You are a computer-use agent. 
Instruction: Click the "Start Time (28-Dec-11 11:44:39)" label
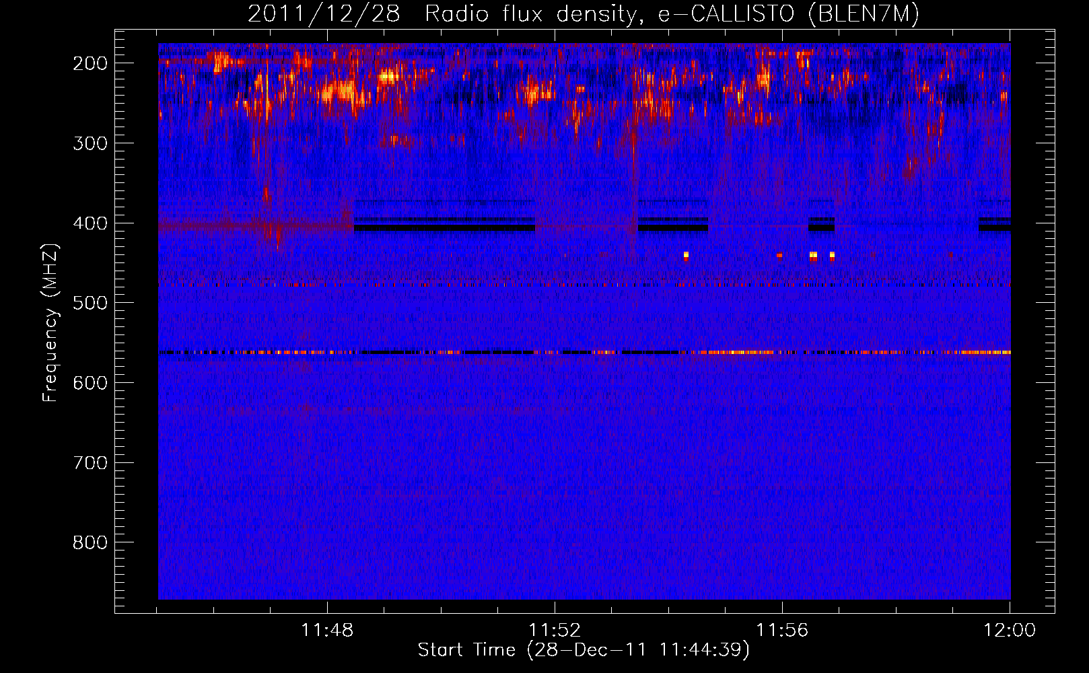(584, 650)
